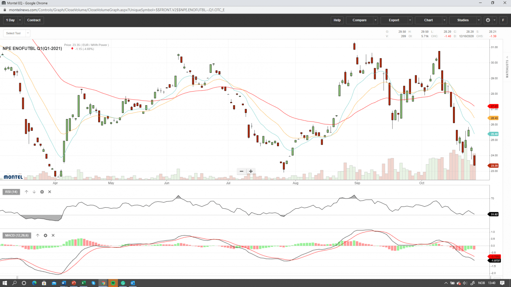The width and height of the screenshot is (511, 287).
Task: Expand the 1 Day interval dropdown
Action: coord(20,20)
